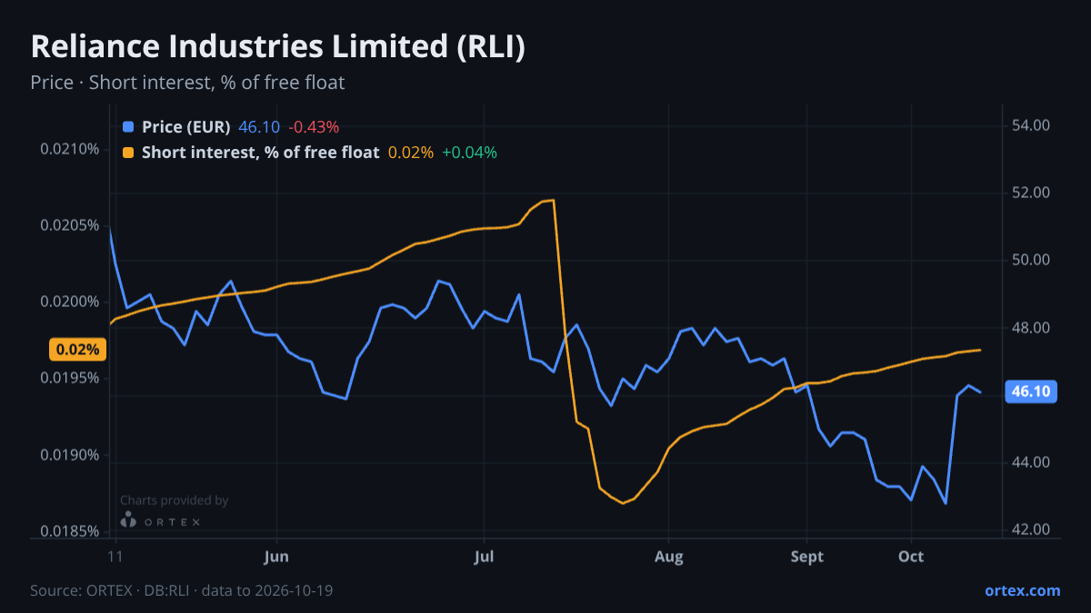Click the Sept x-axis label
Image resolution: width=1091 pixels, height=613 pixels.
click(x=806, y=556)
